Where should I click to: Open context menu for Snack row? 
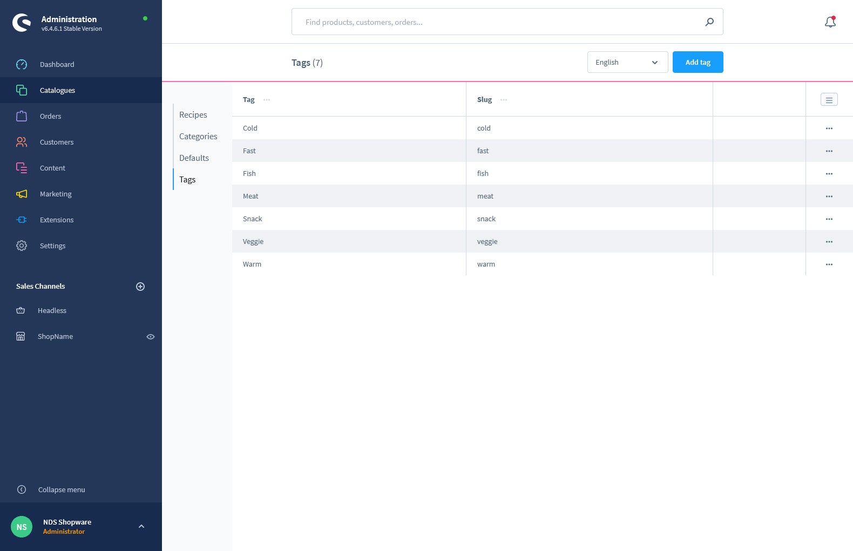tap(829, 219)
